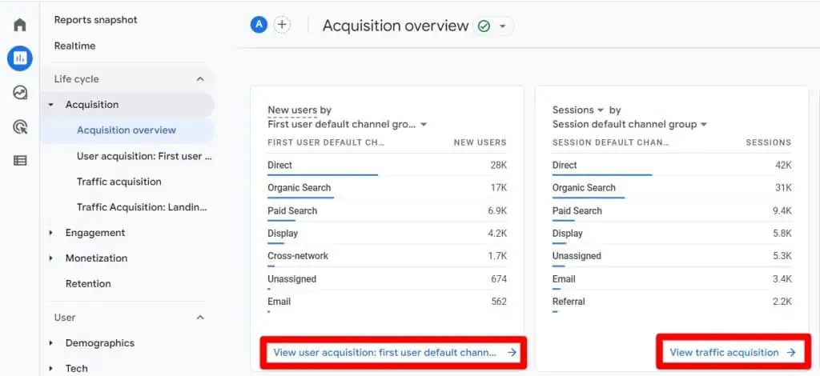Screen dimensions: 820x376
Task: Open Traffic acquisition in sidebar
Action: (119, 182)
